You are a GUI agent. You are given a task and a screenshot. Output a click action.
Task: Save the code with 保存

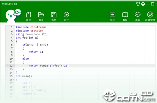(54, 17)
